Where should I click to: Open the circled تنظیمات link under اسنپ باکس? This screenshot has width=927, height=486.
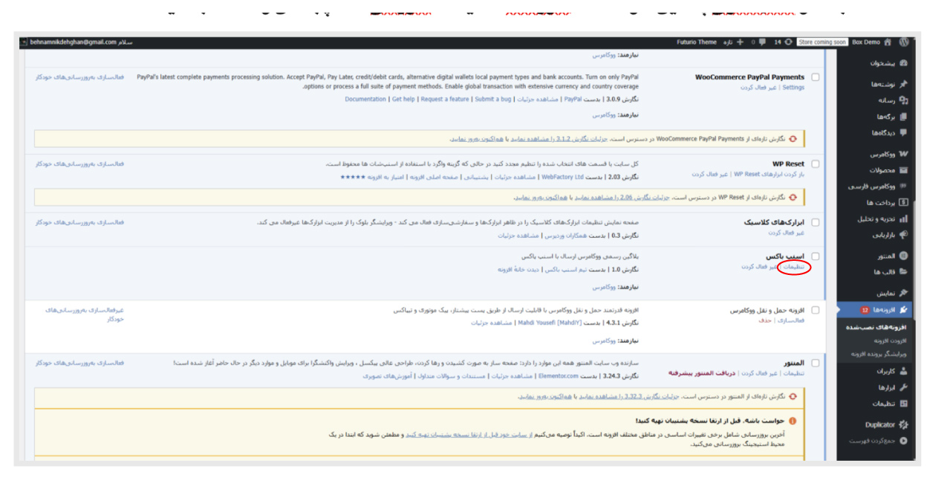click(793, 267)
